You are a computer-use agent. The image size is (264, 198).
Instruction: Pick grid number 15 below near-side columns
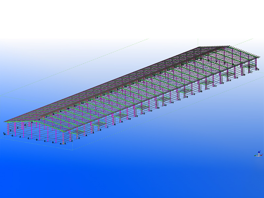165,105
